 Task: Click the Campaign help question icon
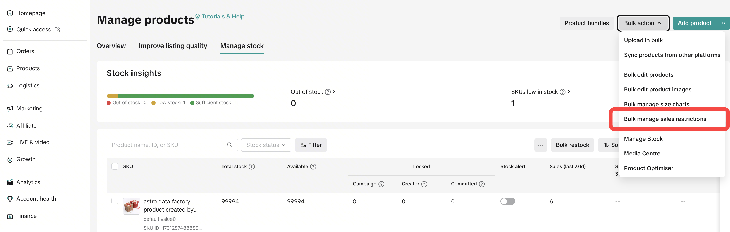[381, 184]
